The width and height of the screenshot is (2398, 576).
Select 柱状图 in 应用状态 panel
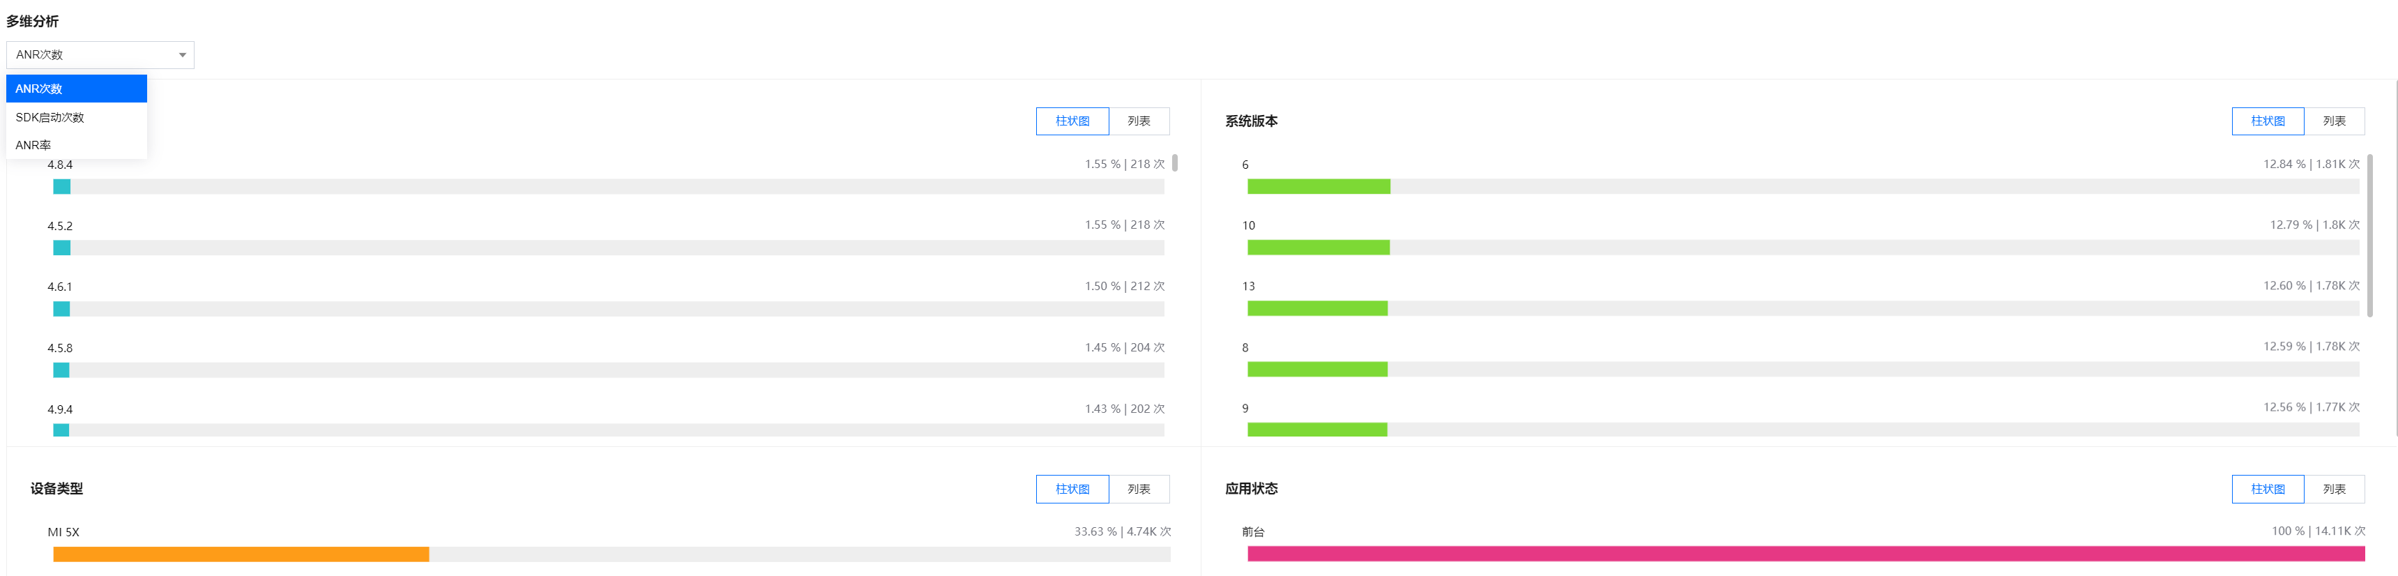tap(2267, 489)
